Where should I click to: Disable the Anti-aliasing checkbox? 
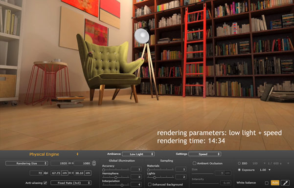pos(45,183)
